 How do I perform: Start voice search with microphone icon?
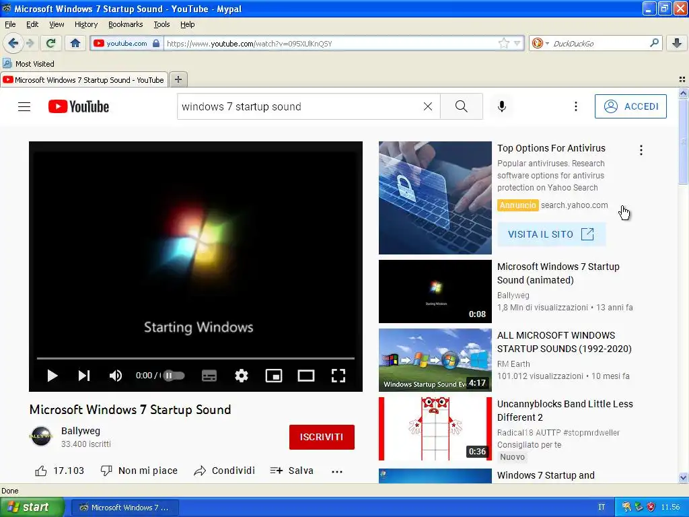(501, 106)
